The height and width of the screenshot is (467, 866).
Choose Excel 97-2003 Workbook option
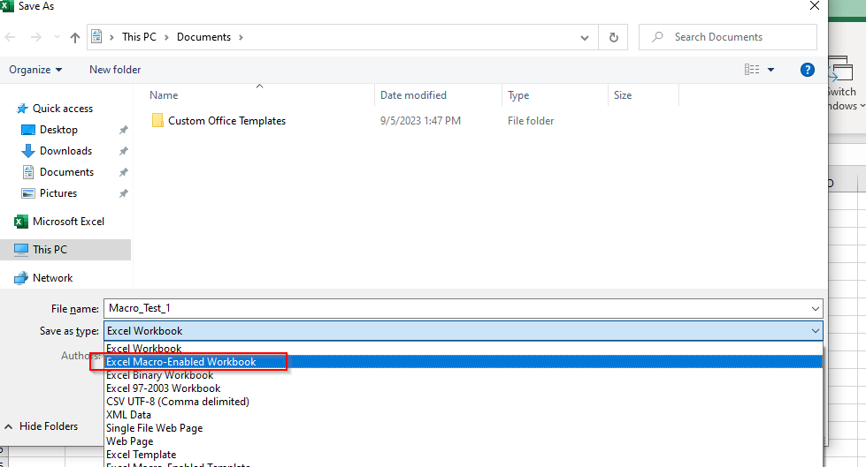(163, 388)
